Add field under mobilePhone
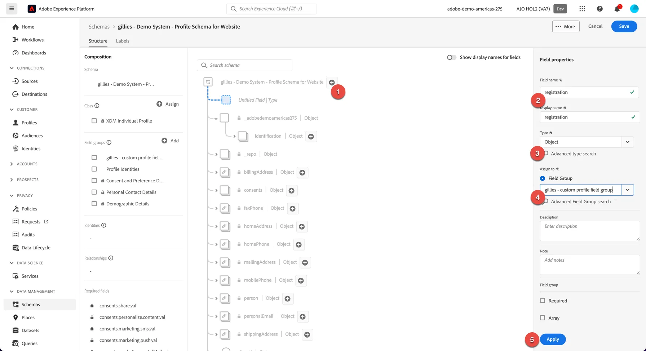Screen dimensions: 646x351 [x=301, y=280]
